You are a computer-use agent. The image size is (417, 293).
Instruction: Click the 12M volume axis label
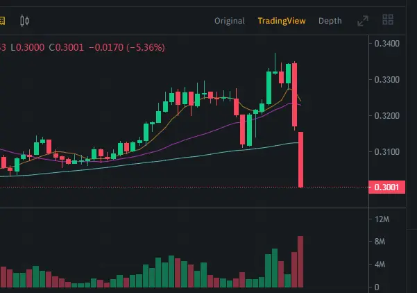[x=382, y=219]
